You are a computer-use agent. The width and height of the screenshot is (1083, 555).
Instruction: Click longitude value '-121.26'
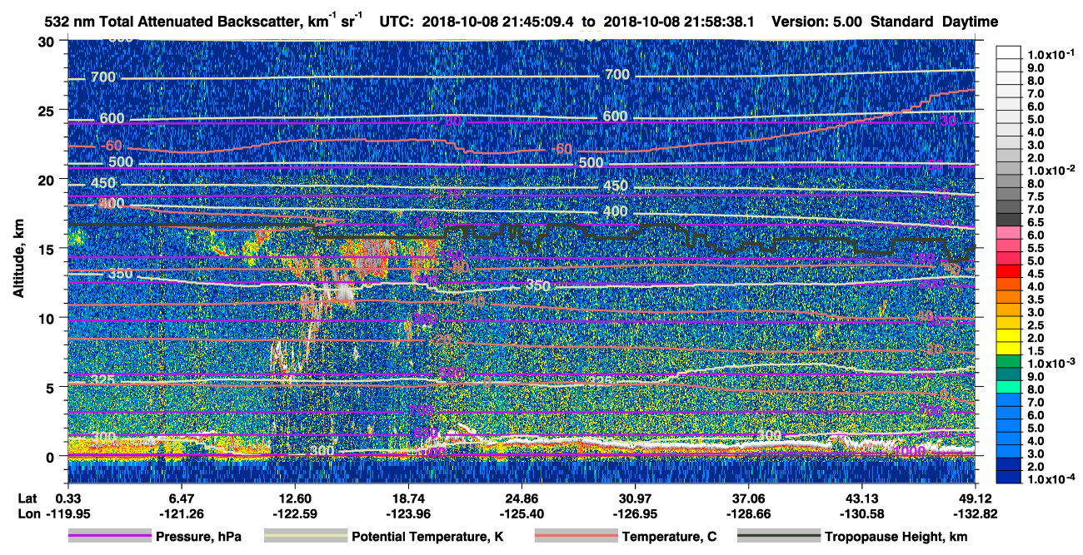pyautogui.click(x=181, y=514)
